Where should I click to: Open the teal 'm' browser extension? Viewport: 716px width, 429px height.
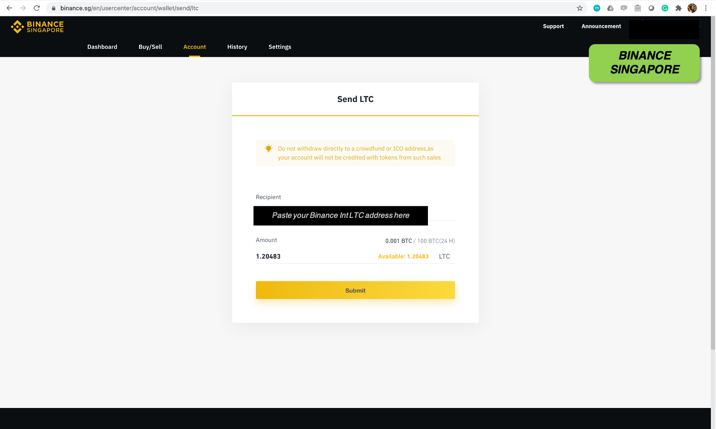point(597,8)
